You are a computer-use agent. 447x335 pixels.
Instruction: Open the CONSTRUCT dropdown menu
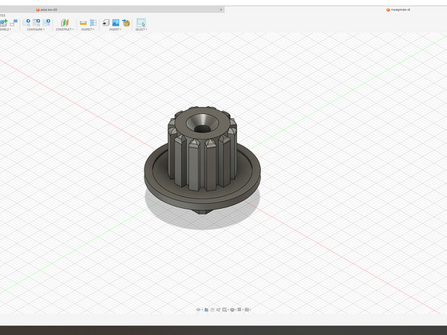tap(65, 30)
